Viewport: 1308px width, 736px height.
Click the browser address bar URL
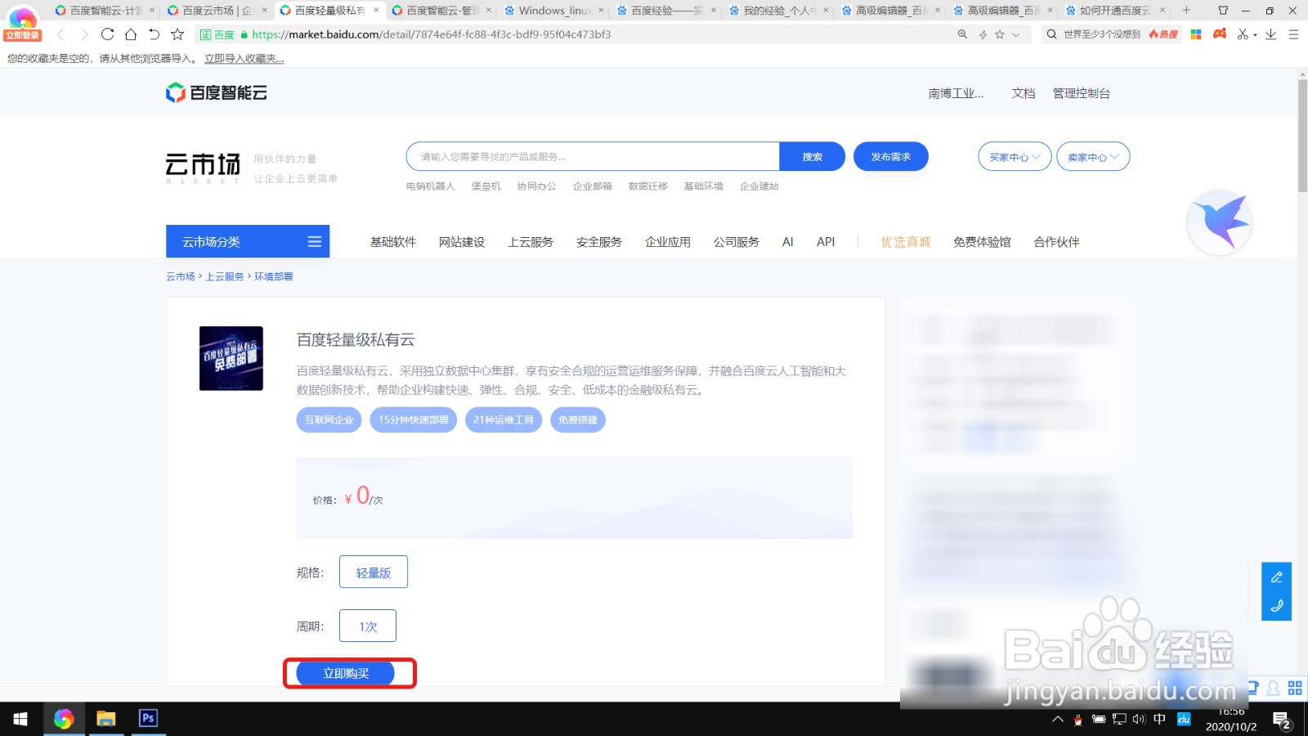point(431,34)
